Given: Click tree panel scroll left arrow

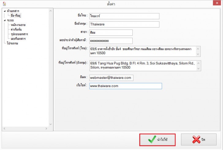Looking at the screenshot, I should click(4, 128).
